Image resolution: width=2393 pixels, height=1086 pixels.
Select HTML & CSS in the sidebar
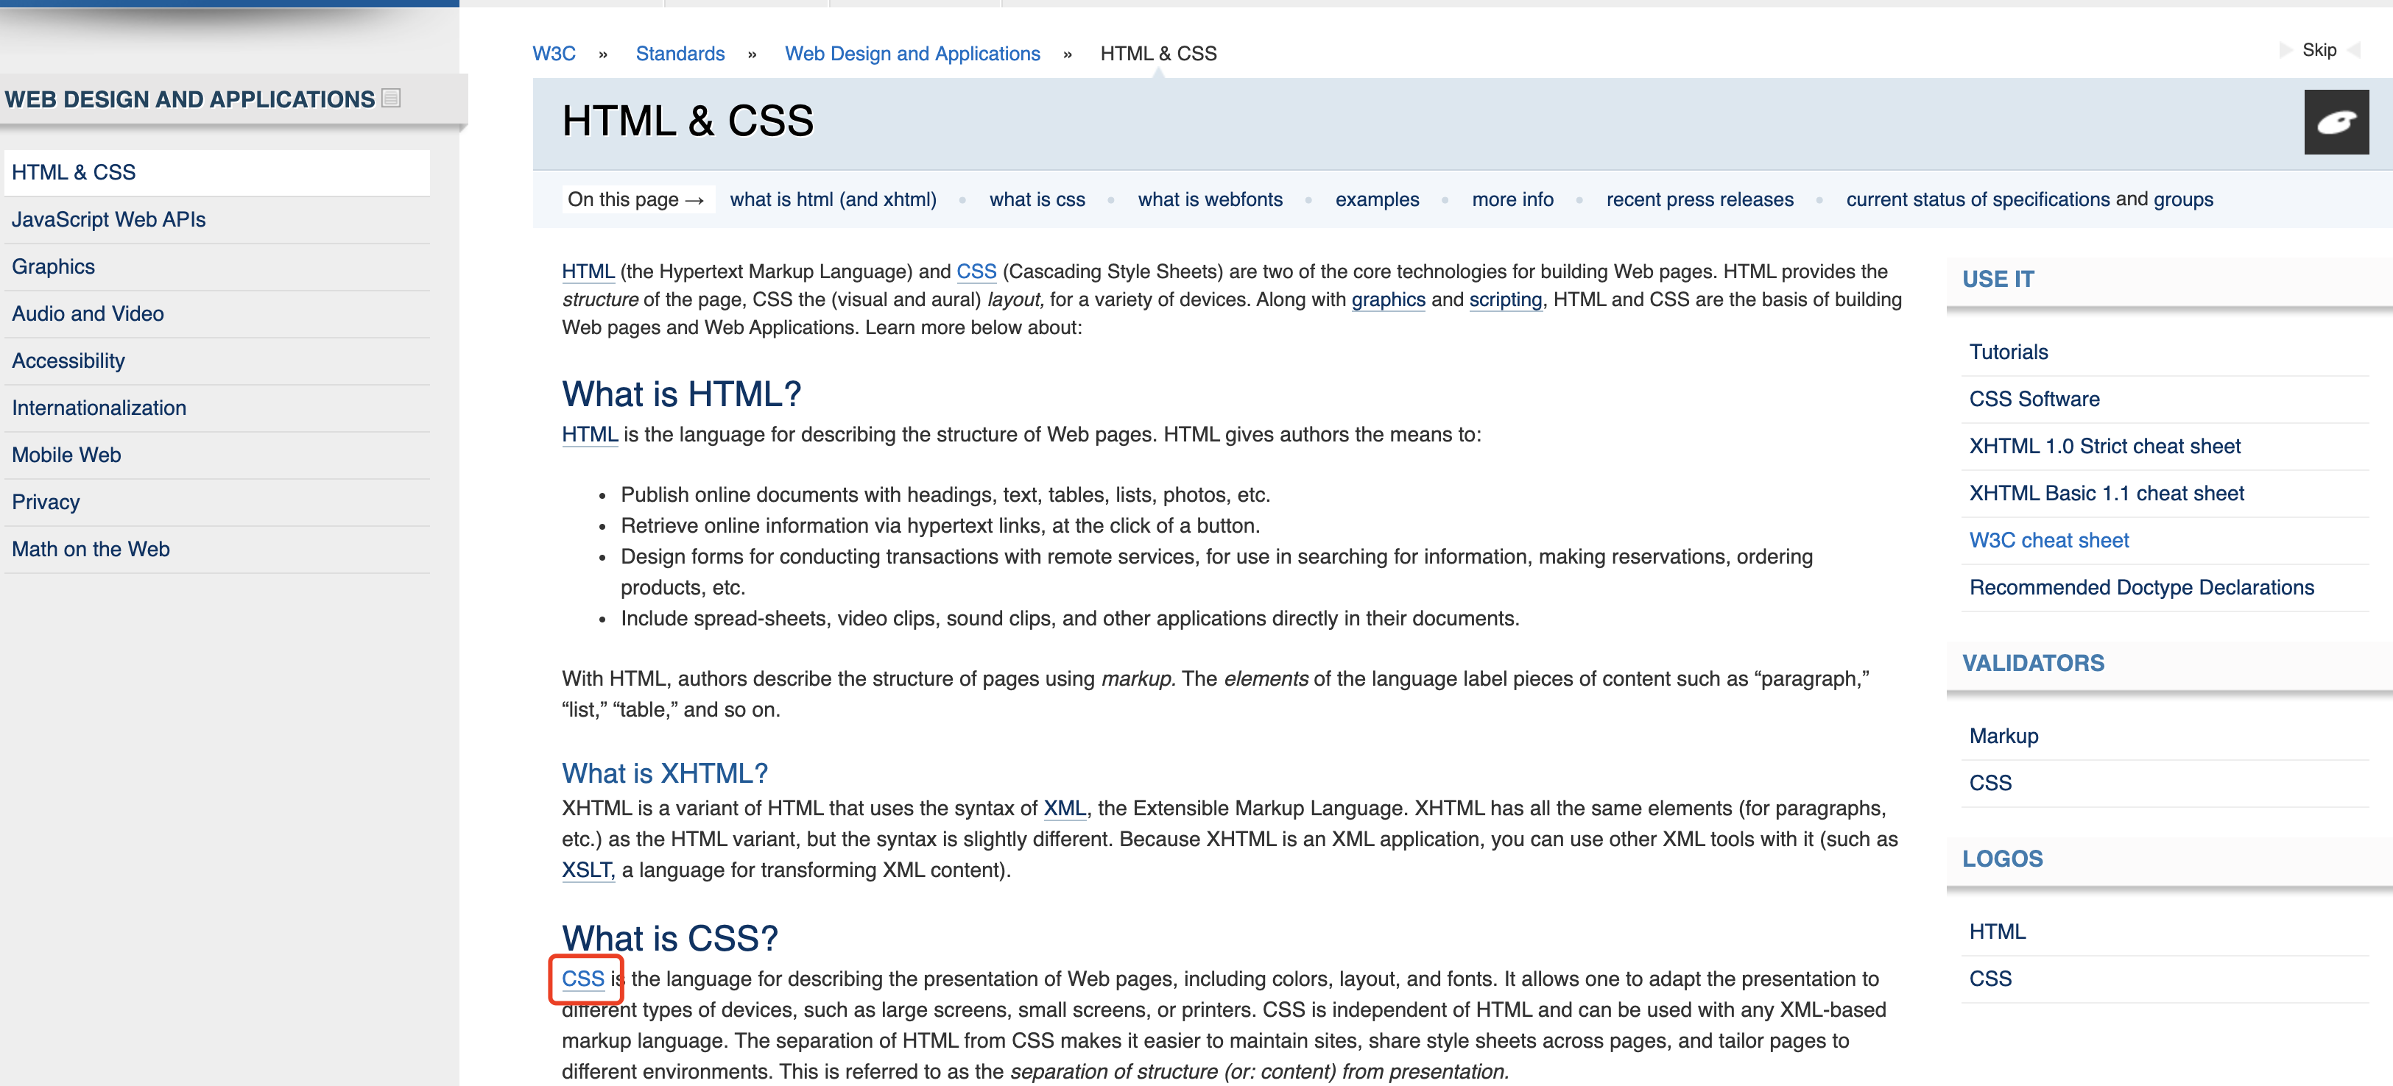click(74, 173)
